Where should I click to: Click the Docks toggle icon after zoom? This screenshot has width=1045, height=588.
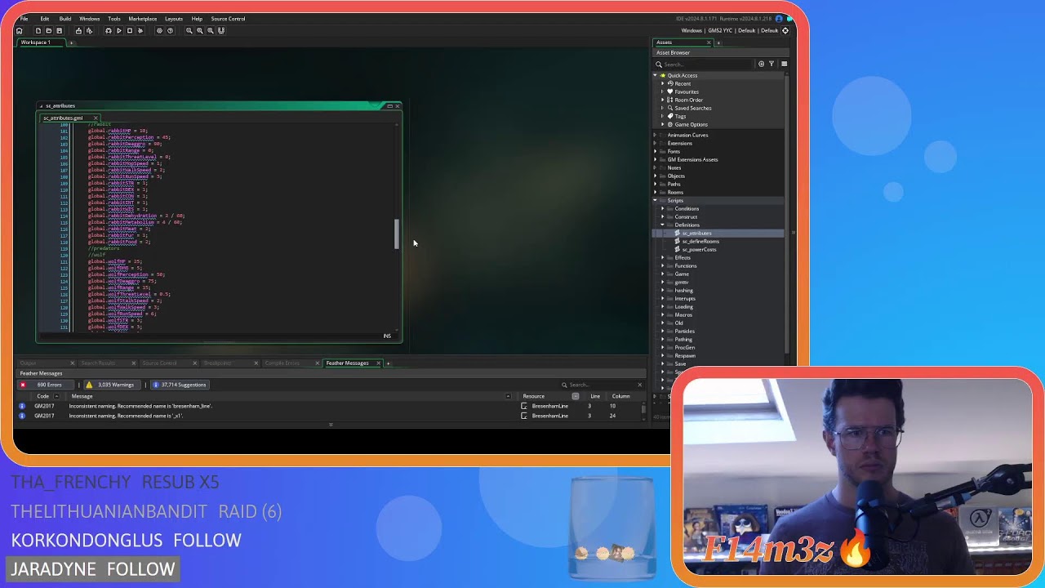pos(220,30)
